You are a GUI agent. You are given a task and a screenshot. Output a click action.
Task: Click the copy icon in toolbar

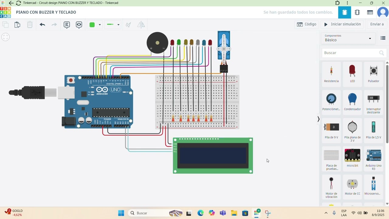[5, 25]
